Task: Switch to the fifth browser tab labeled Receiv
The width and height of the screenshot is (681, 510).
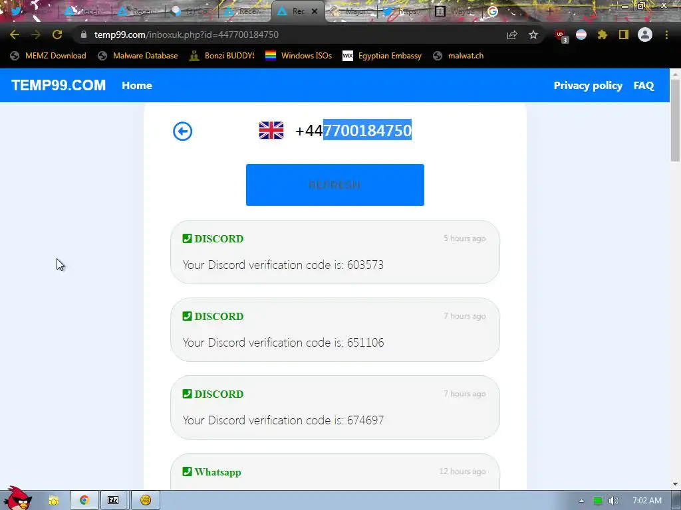Action: coord(244,12)
